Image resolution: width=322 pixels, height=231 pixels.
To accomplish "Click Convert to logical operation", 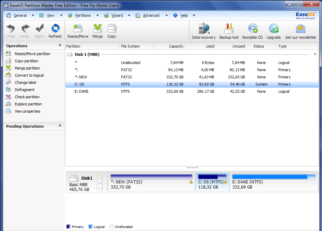I will (29, 75).
